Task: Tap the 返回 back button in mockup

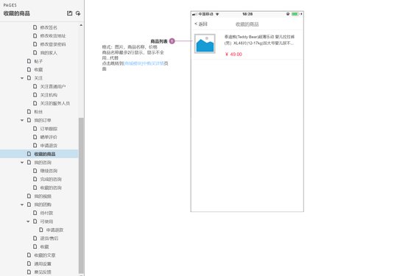Action: pos(201,24)
